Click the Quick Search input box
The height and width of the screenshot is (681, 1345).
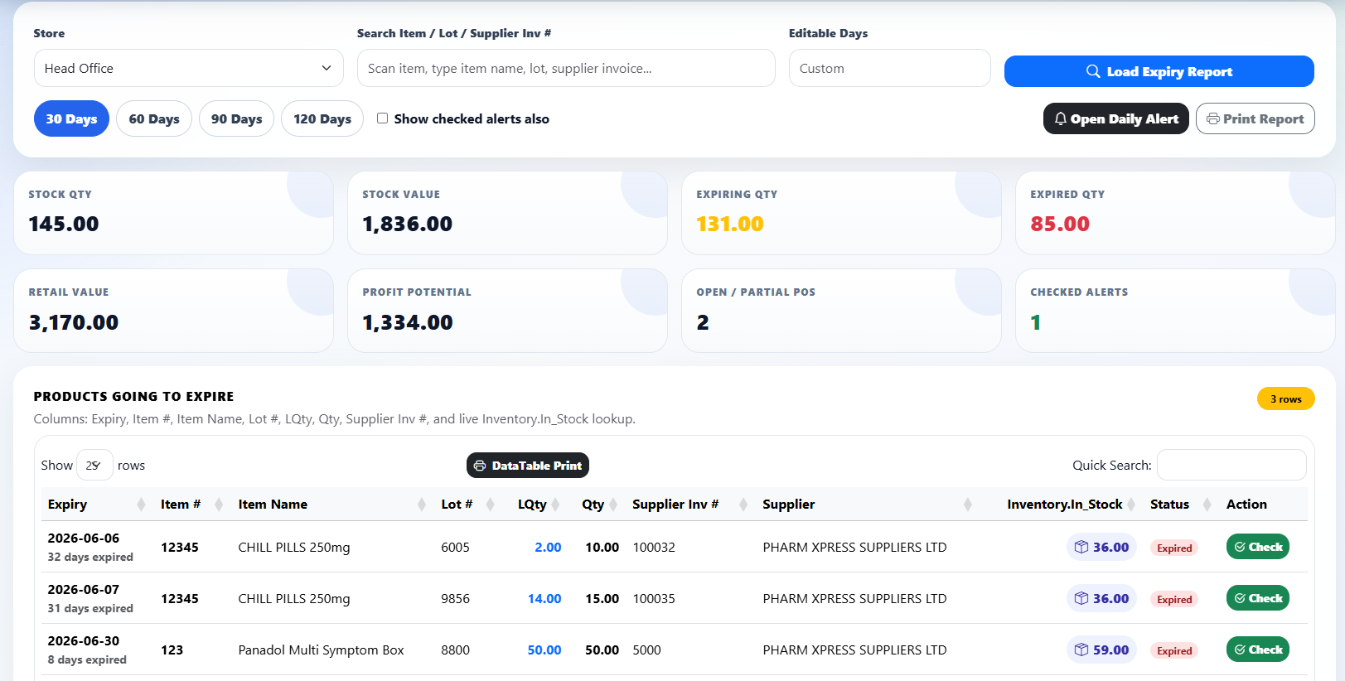point(1231,465)
